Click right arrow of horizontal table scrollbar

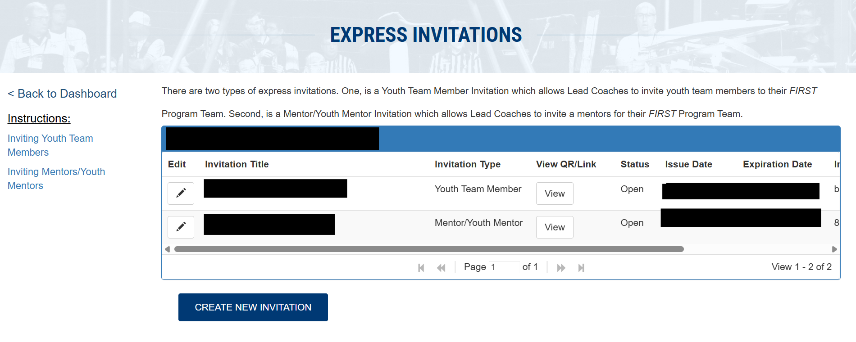click(834, 249)
